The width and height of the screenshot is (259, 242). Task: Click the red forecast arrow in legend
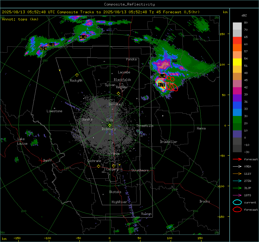click(237, 159)
